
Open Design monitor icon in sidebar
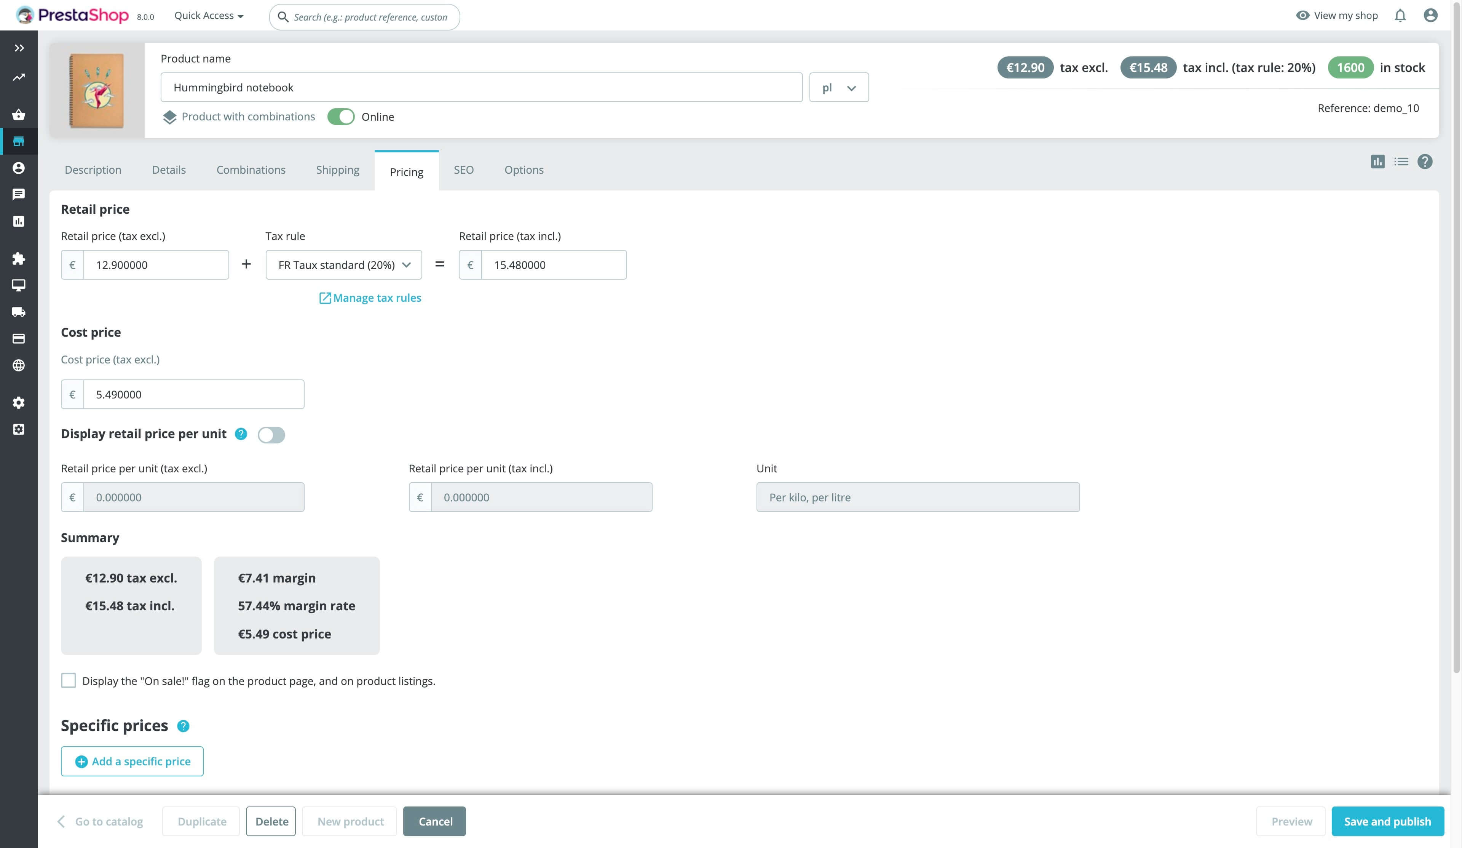pyautogui.click(x=19, y=285)
